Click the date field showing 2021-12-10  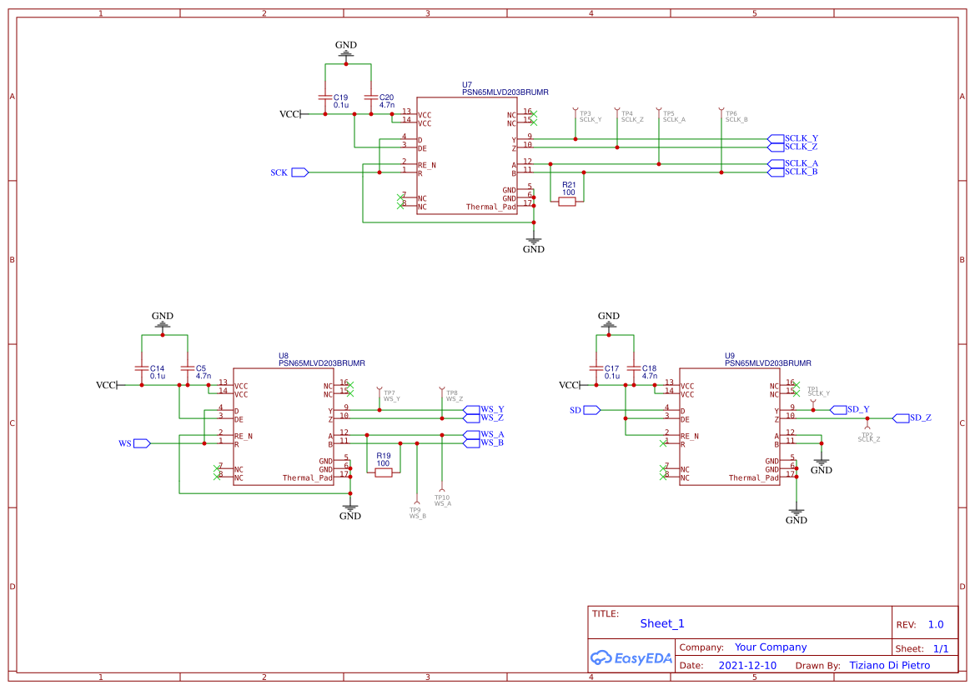(748, 665)
